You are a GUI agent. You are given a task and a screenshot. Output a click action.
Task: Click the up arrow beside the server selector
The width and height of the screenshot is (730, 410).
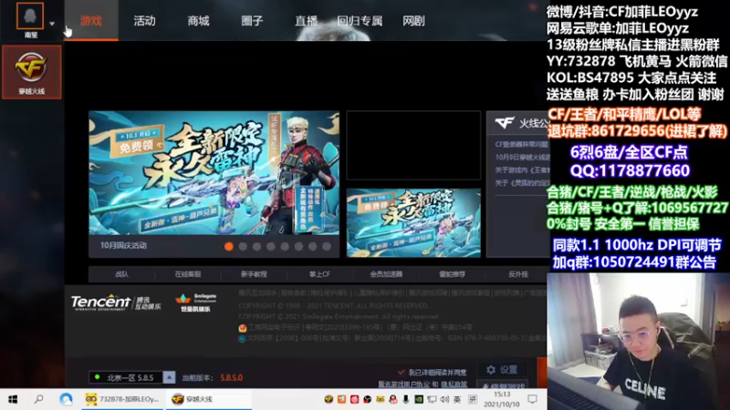[169, 377]
